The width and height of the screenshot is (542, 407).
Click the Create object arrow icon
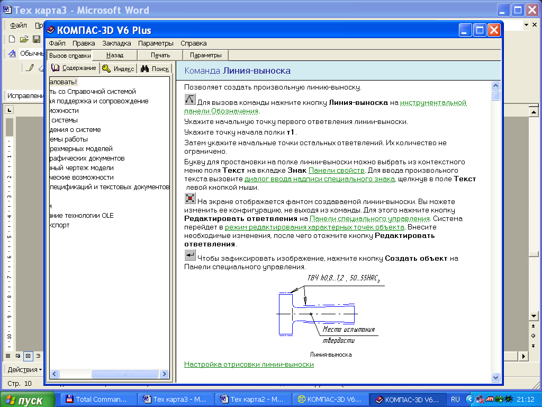point(190,255)
